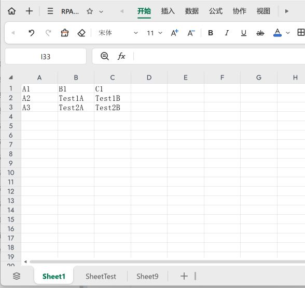
Task: Add a new sheet with plus
Action: point(184,276)
